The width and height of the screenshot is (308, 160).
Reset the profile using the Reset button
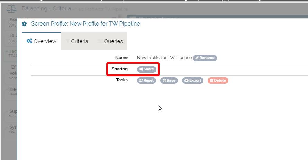[x=146, y=80]
